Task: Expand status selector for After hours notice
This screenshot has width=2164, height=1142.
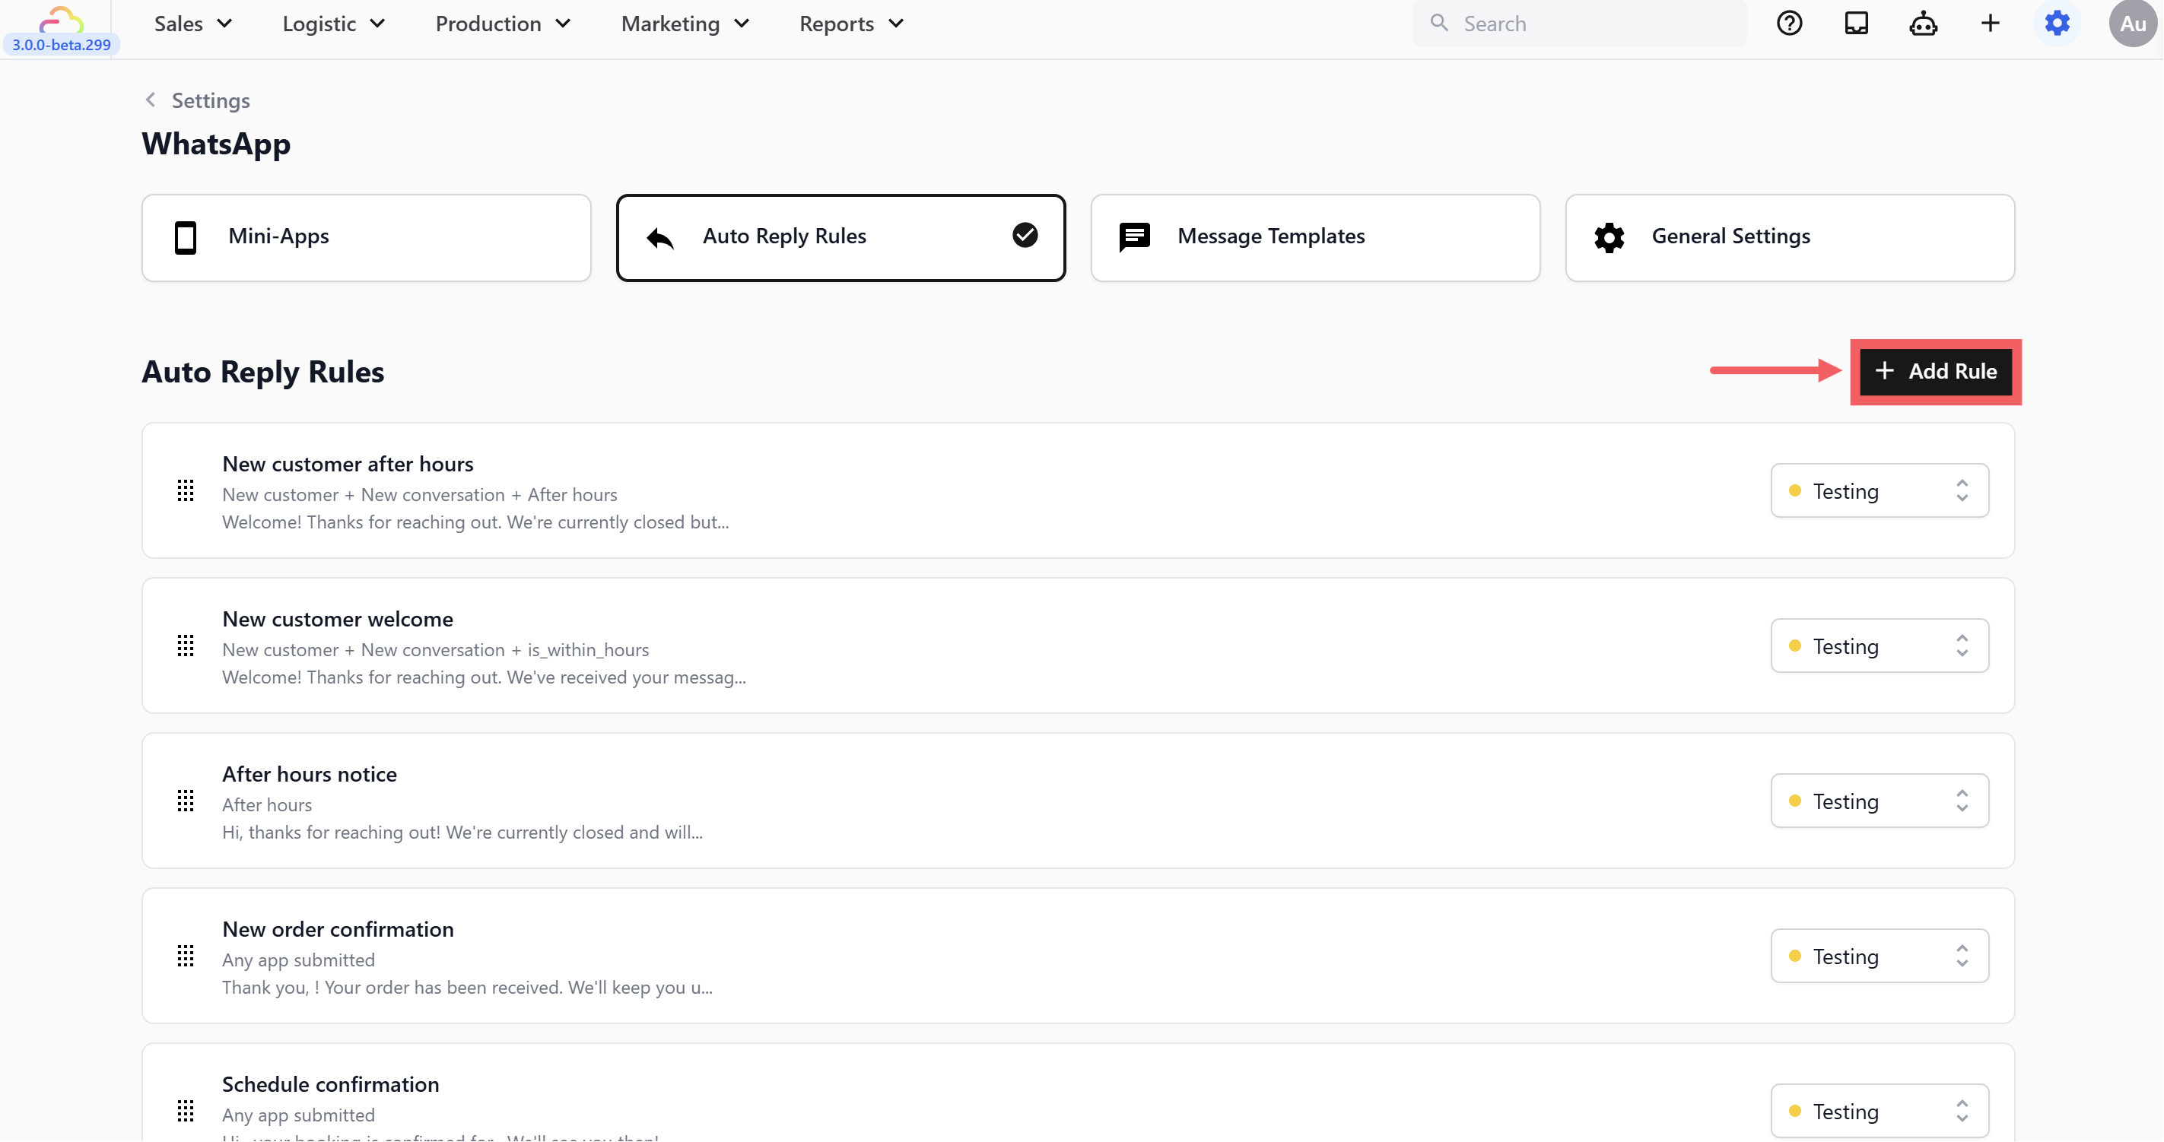Action: click(1880, 801)
